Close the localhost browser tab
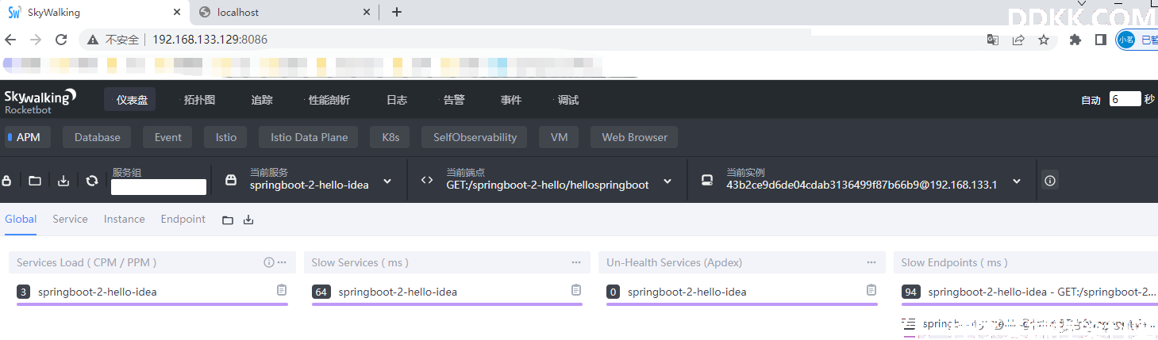1158x340 pixels. [x=367, y=12]
